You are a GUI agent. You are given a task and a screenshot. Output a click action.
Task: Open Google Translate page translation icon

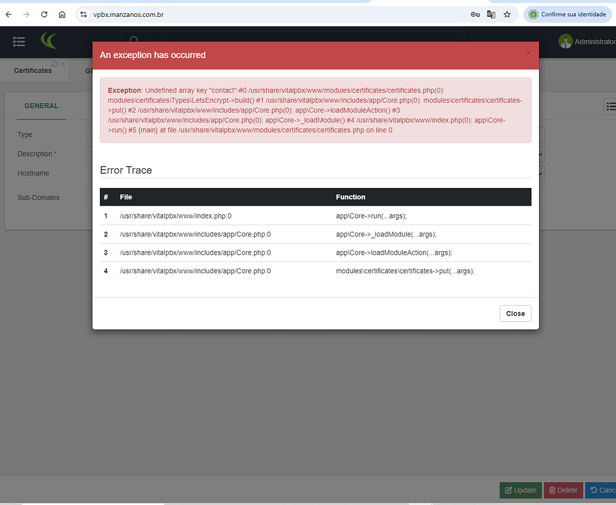coord(491,14)
